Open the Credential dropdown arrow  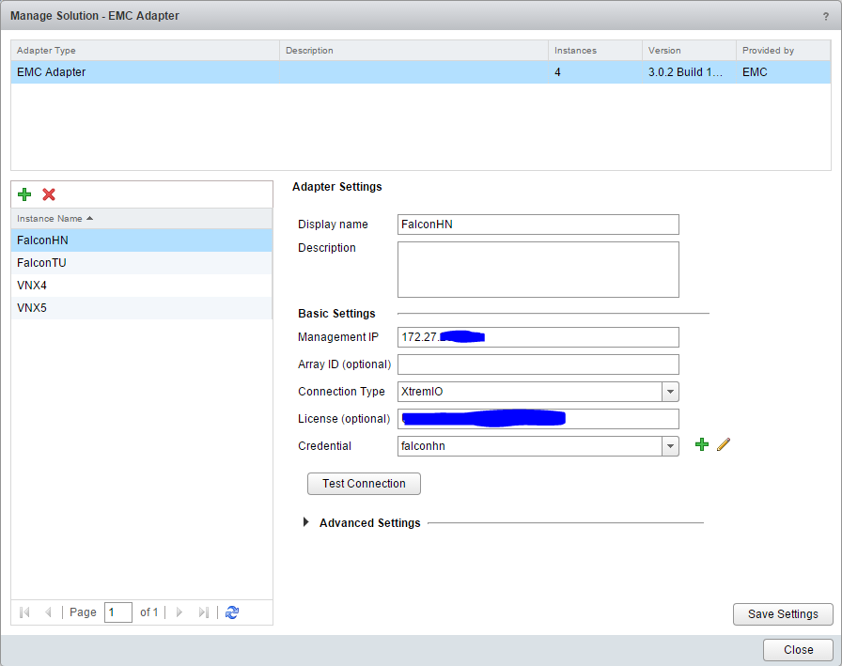(670, 446)
